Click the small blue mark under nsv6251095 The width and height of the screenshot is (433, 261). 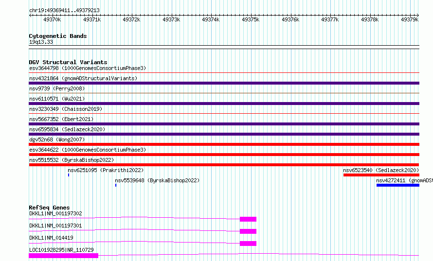coord(69,175)
